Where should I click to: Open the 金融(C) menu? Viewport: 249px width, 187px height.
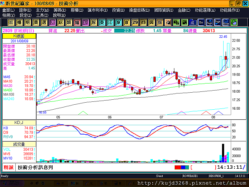click(x=184, y=10)
